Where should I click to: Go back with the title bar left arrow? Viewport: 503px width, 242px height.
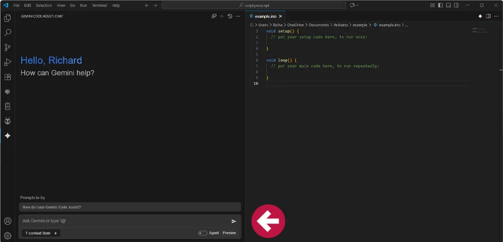pos(147,6)
